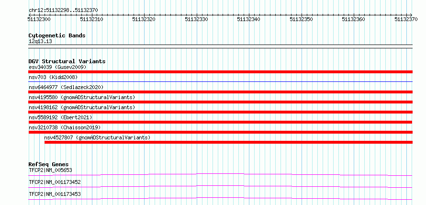Click ruler position label 51132340
This screenshot has width=426, height=205.
249,19
